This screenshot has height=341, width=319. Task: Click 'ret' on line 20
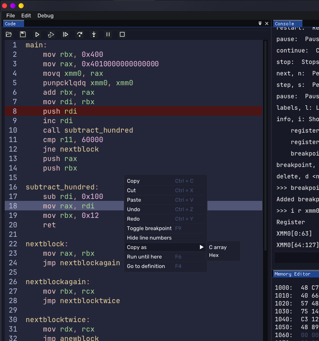coord(49,225)
